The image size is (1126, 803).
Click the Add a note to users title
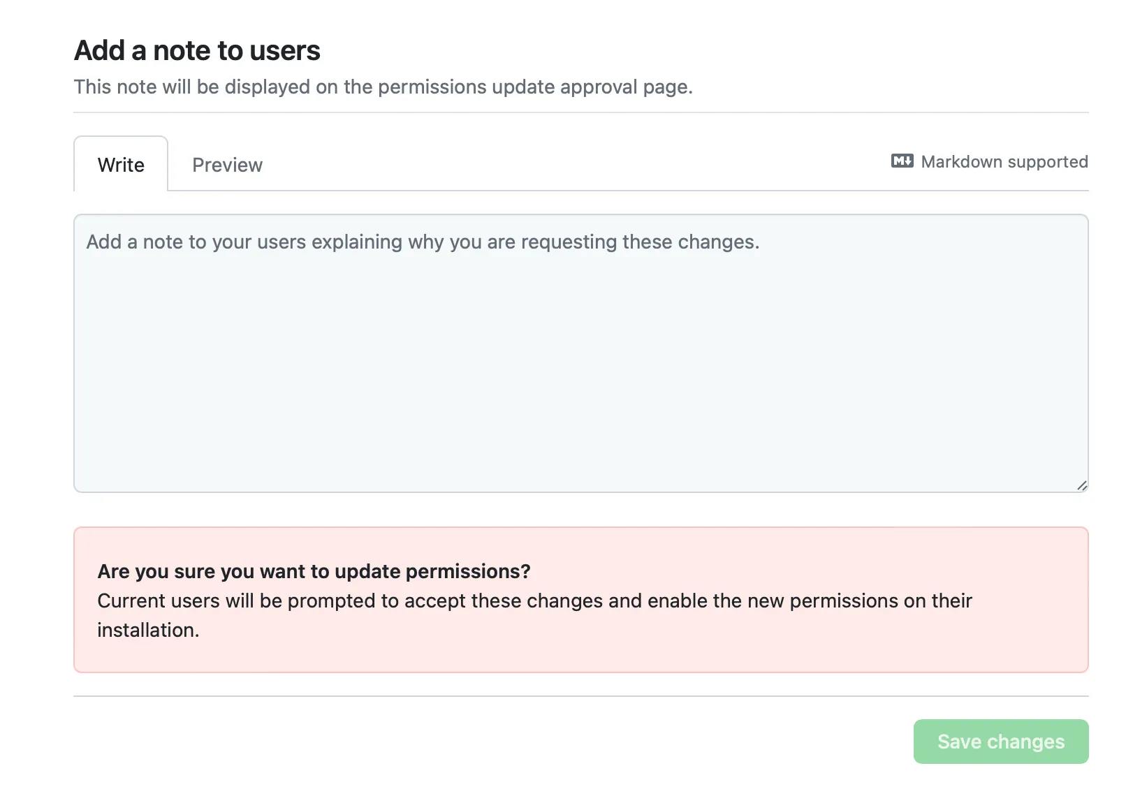click(x=198, y=50)
